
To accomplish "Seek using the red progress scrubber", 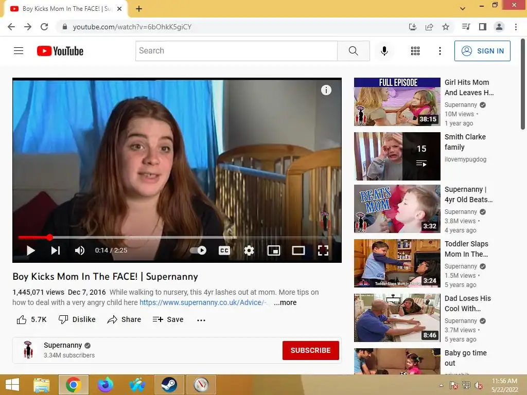I will click(49, 237).
